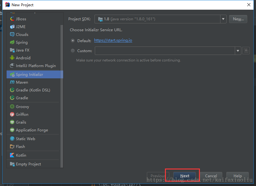Image resolution: width=256 pixels, height=186 pixels.
Task: Click the Groovy icon
Action: click(x=12, y=106)
